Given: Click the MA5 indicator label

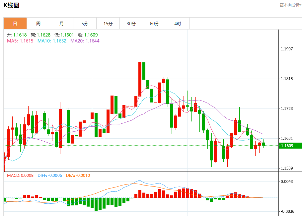Looking at the screenshot, I should click(x=20, y=41).
